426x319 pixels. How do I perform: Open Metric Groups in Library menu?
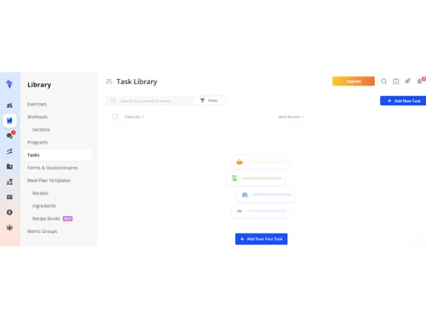tap(42, 231)
